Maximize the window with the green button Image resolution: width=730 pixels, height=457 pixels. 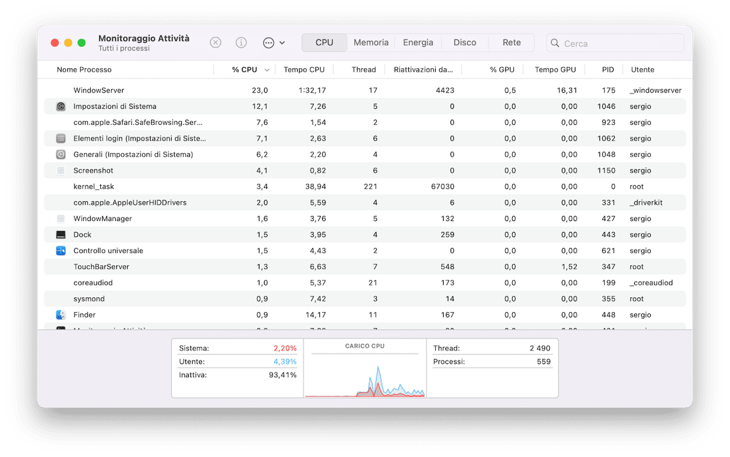pyautogui.click(x=82, y=43)
